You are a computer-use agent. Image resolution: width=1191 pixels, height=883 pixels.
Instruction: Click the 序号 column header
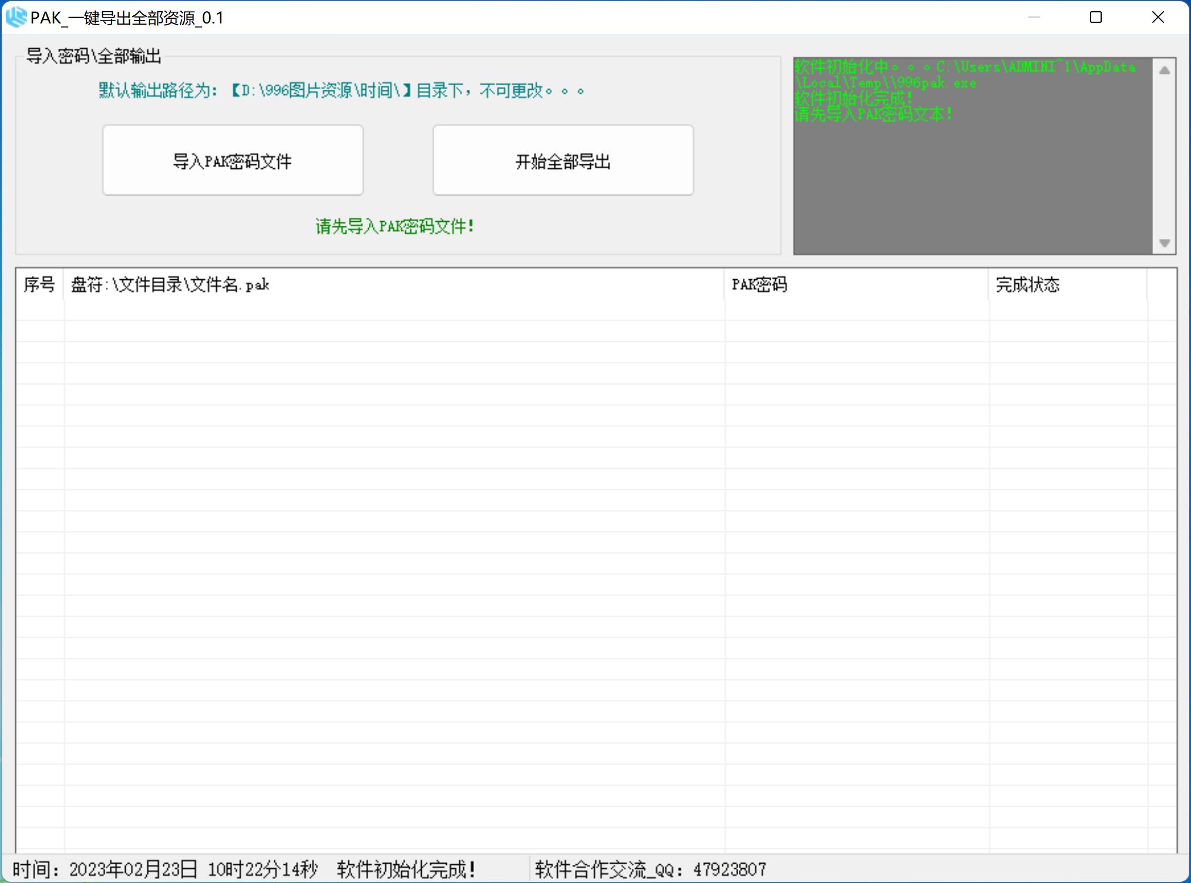[39, 285]
